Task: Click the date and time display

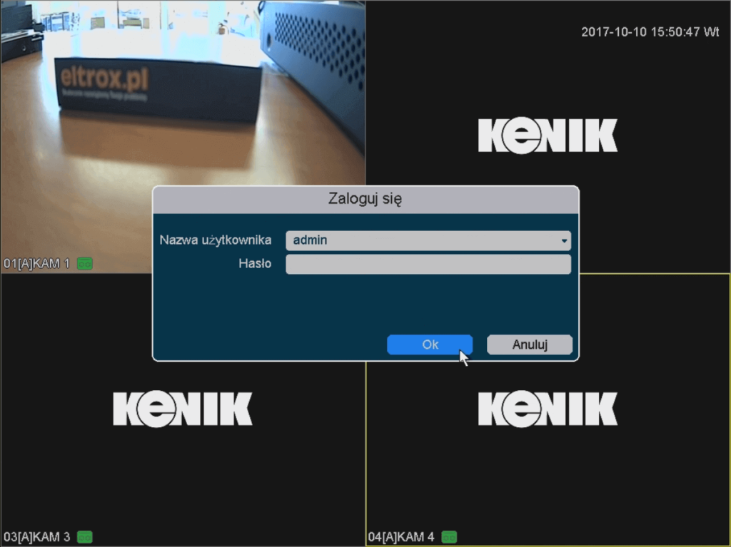Action: click(650, 32)
